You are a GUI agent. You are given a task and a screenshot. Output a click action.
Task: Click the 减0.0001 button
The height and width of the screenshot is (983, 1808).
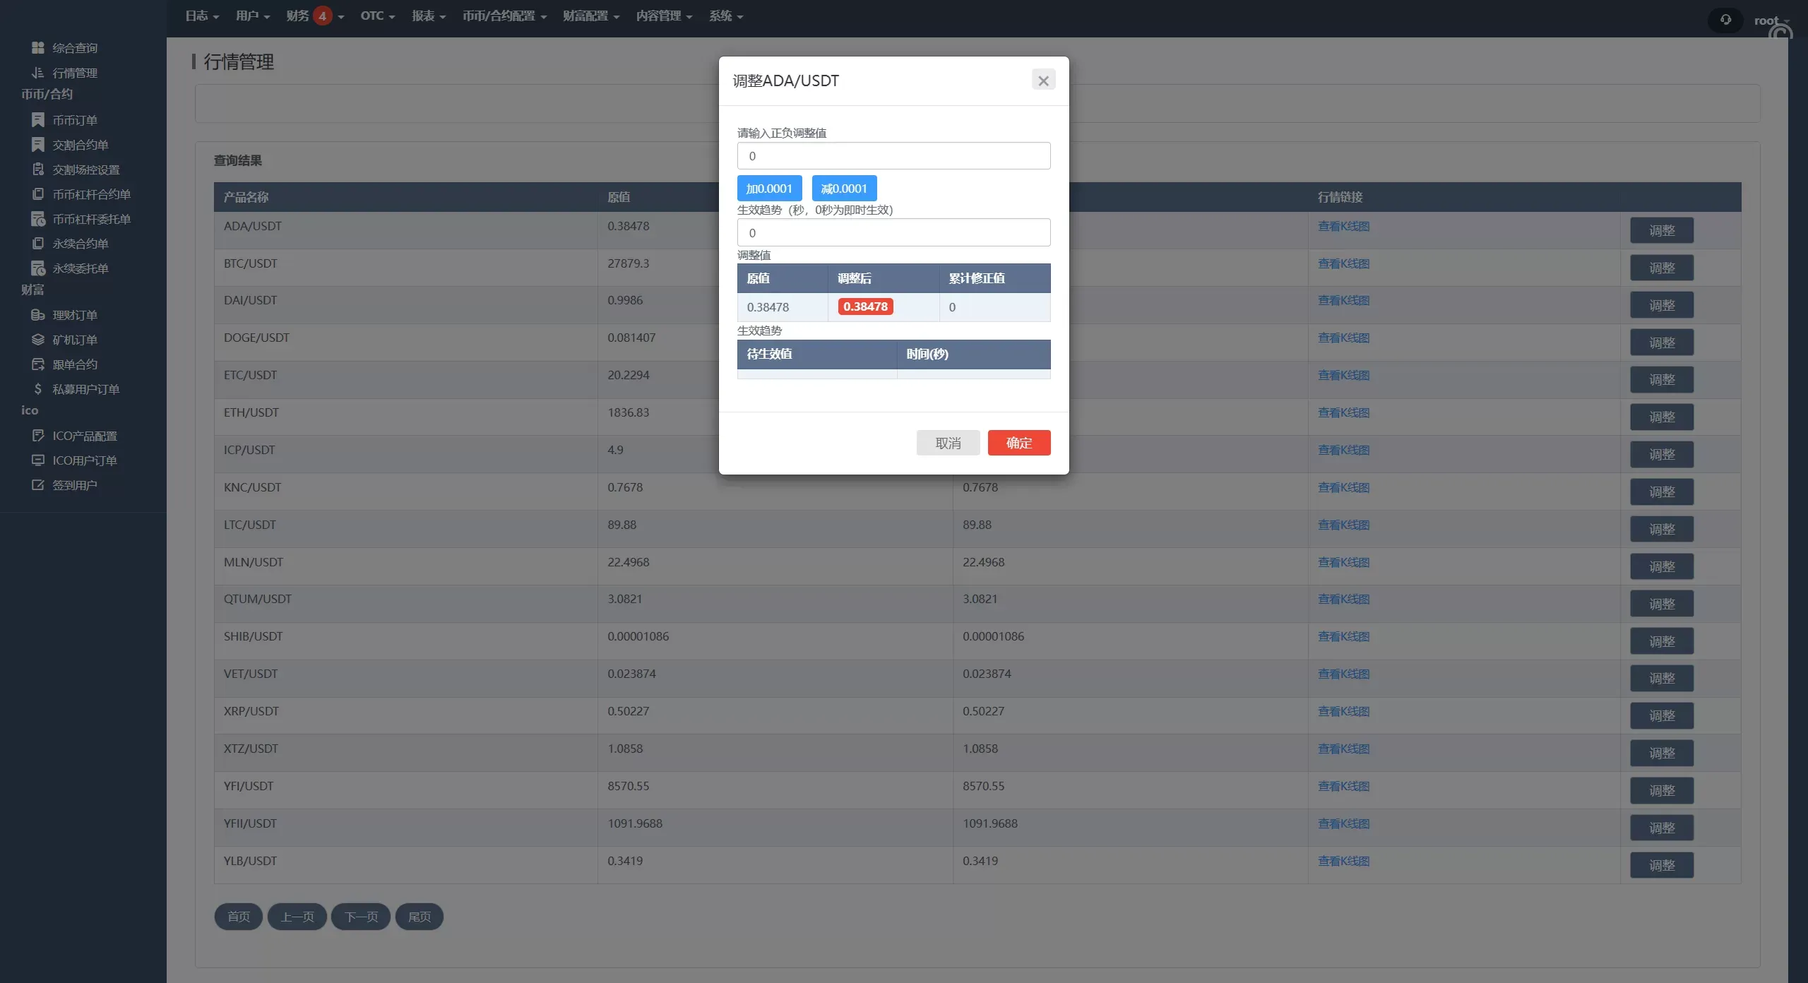[x=844, y=189]
